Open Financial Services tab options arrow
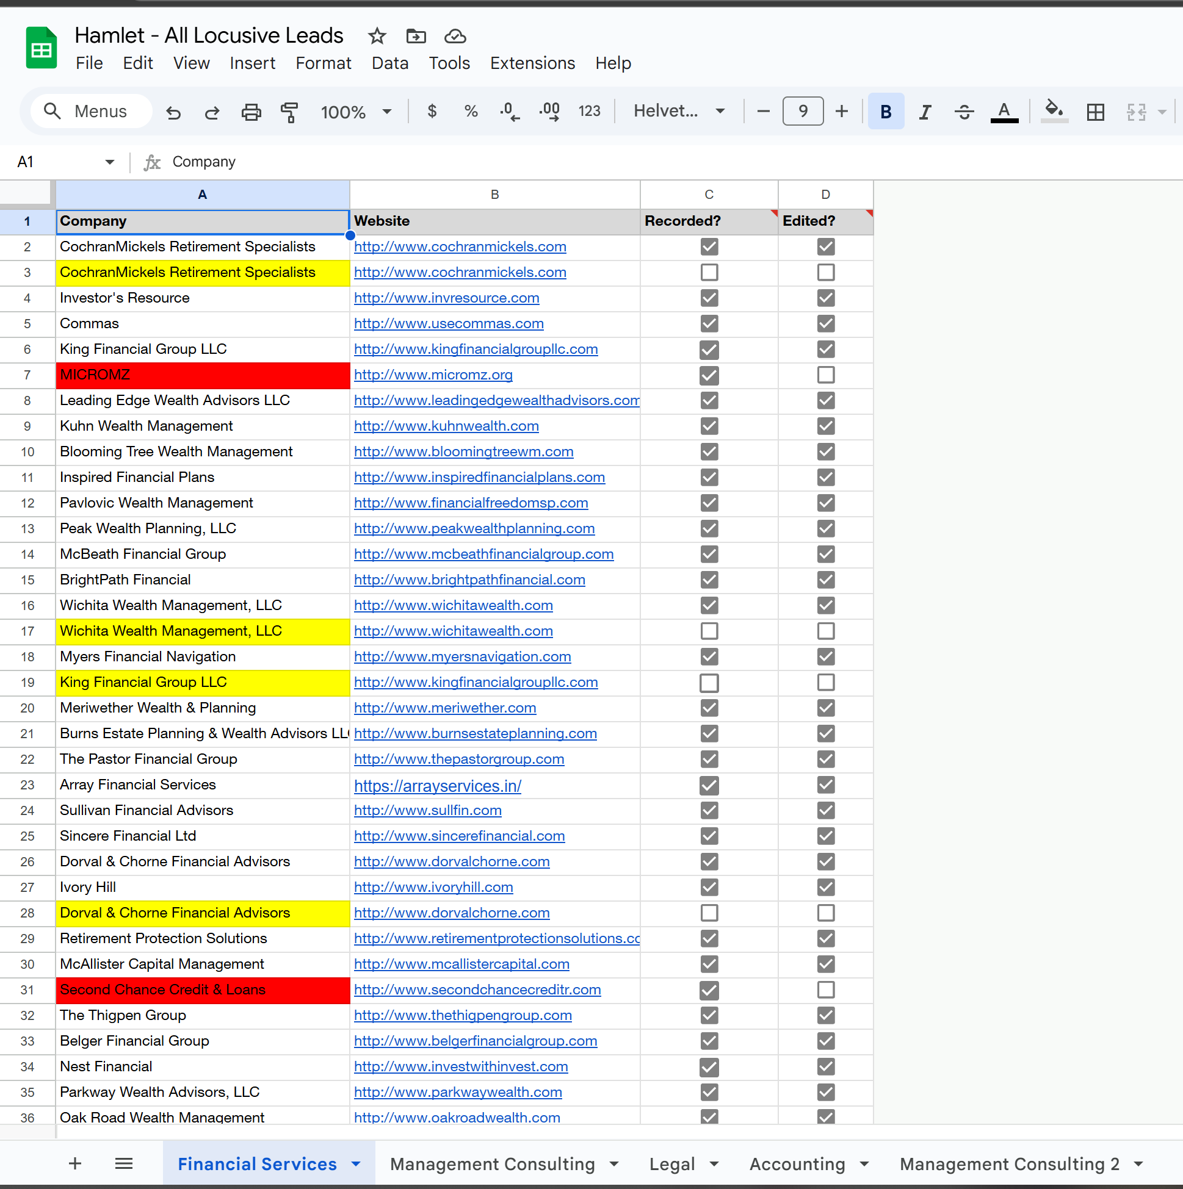Image resolution: width=1183 pixels, height=1189 pixels. click(356, 1164)
